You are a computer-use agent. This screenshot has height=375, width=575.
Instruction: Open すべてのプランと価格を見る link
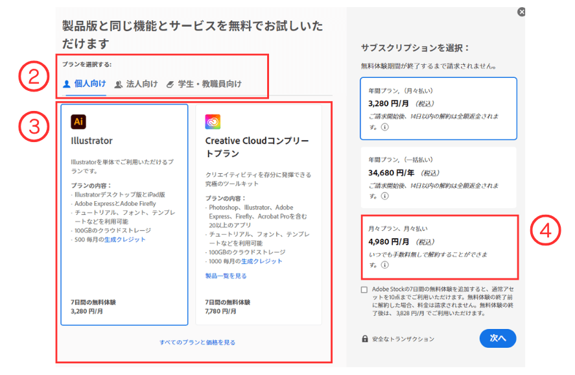tap(197, 343)
